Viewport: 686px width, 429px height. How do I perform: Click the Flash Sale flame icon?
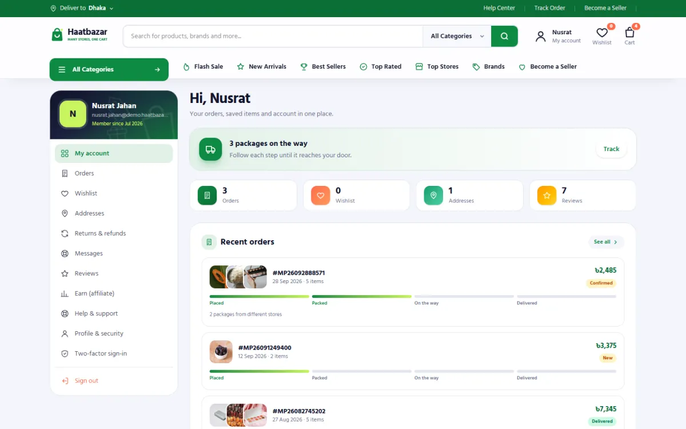186,67
